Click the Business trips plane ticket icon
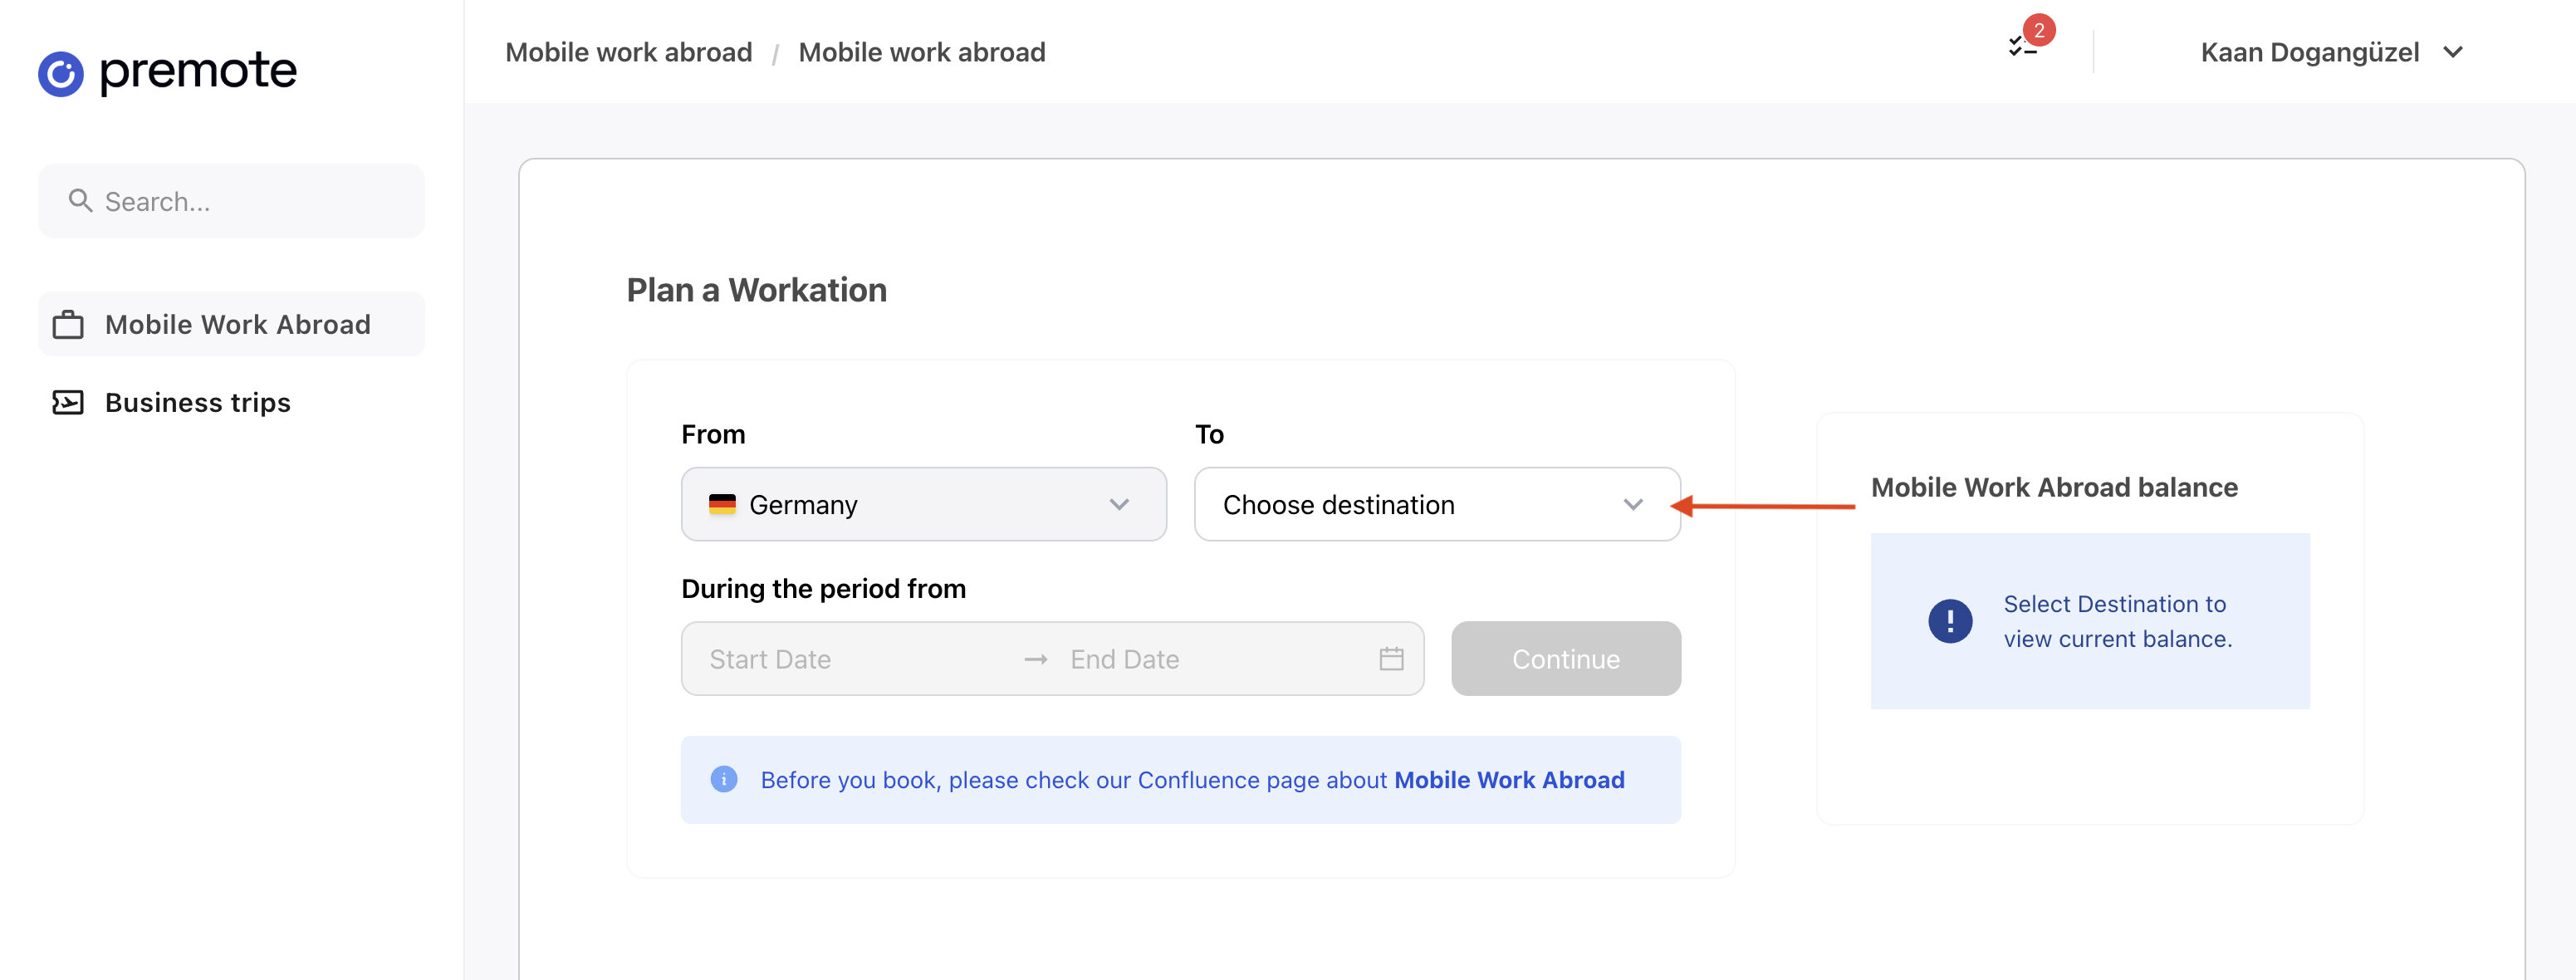Screen dimensions: 2576x980 (x=68, y=402)
